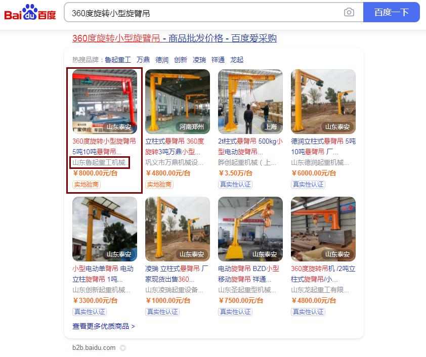
Task: Select the 祥通 hot brand link
Action: coord(218,60)
